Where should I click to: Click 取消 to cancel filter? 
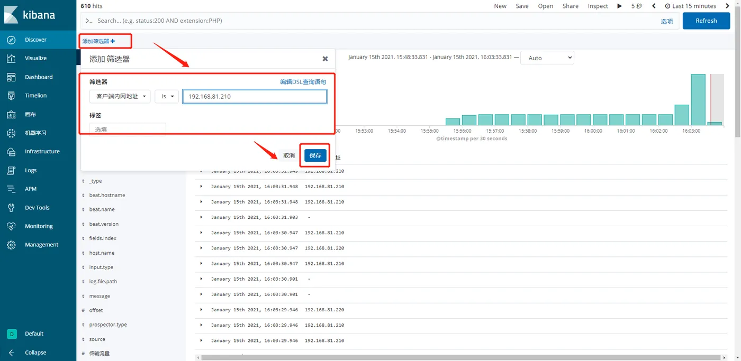[289, 155]
